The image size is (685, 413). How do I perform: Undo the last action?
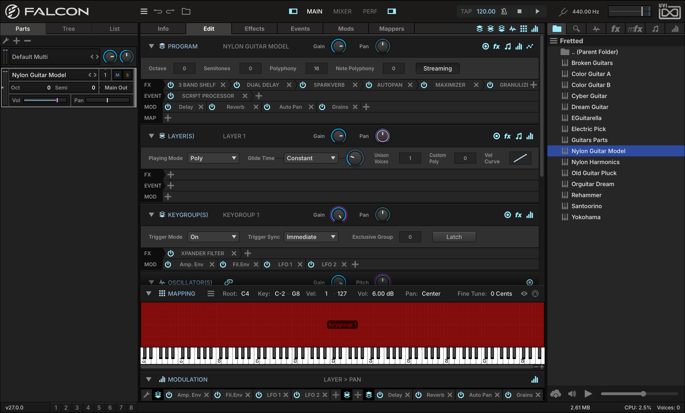[x=158, y=11]
